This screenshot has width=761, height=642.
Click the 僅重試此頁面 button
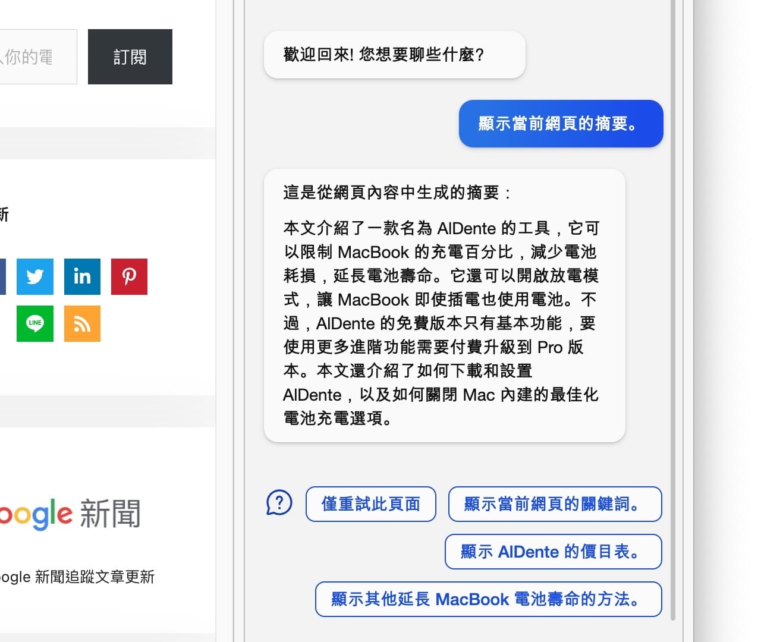coord(371,504)
